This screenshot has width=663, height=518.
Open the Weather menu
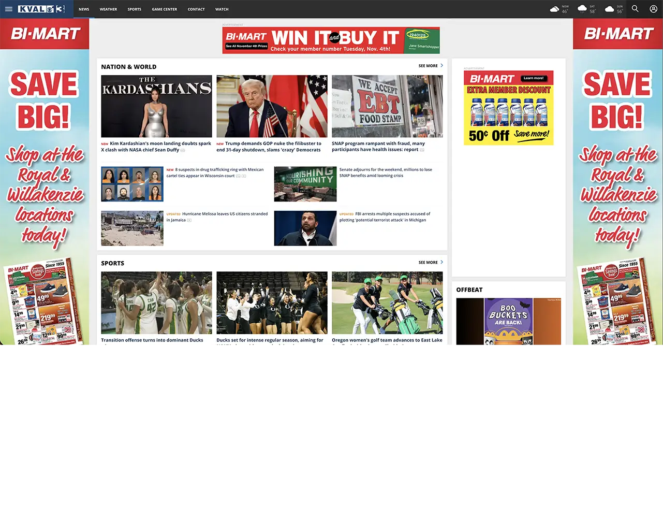click(108, 9)
